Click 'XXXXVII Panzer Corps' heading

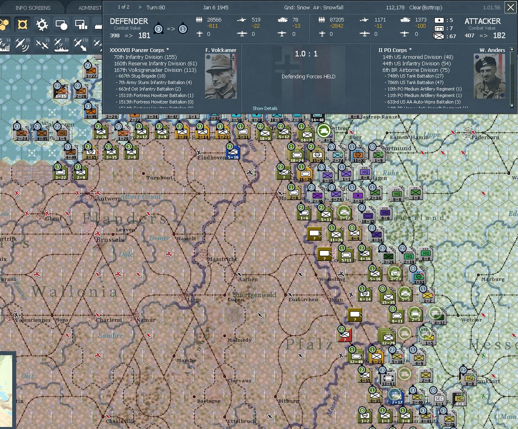tap(139, 50)
